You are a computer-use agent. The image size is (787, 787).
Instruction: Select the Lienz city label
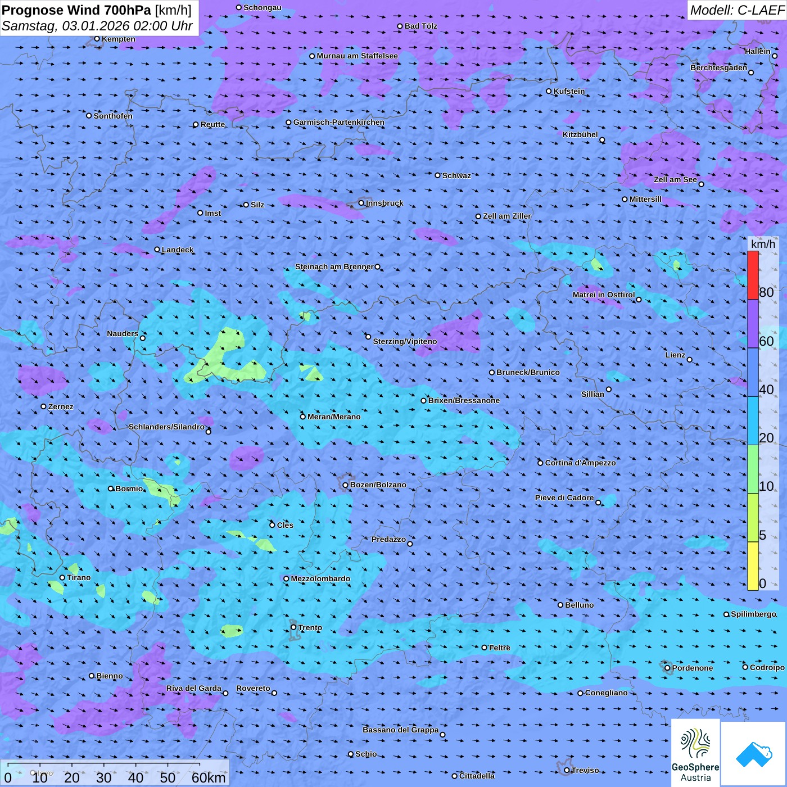click(x=675, y=355)
